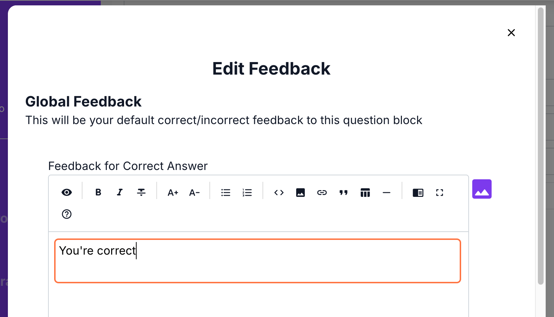Open the editor help guide
Image resolution: width=554 pixels, height=317 pixels.
pyautogui.click(x=67, y=214)
